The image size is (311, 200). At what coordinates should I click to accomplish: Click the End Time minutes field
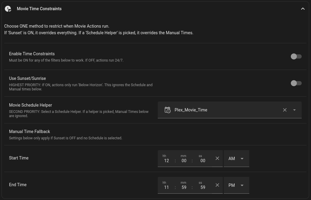[x=184, y=187]
